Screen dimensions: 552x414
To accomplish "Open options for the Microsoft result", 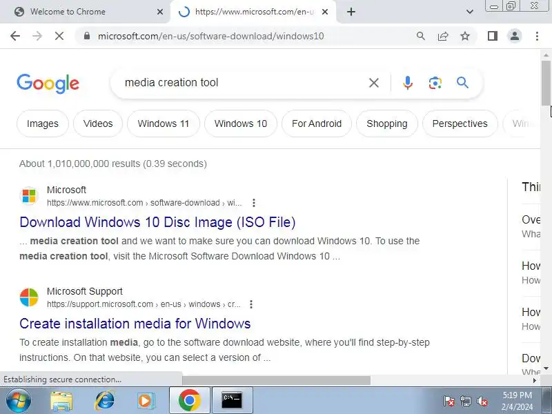I will 254,203.
